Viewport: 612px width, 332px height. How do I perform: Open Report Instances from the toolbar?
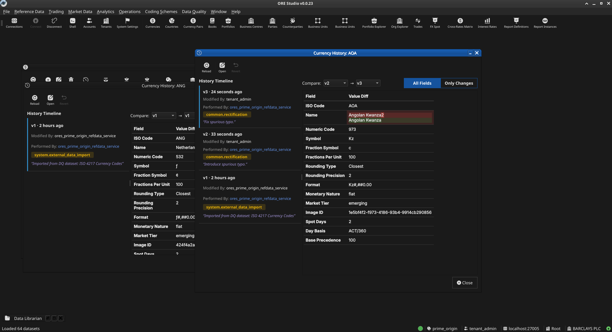tap(545, 23)
